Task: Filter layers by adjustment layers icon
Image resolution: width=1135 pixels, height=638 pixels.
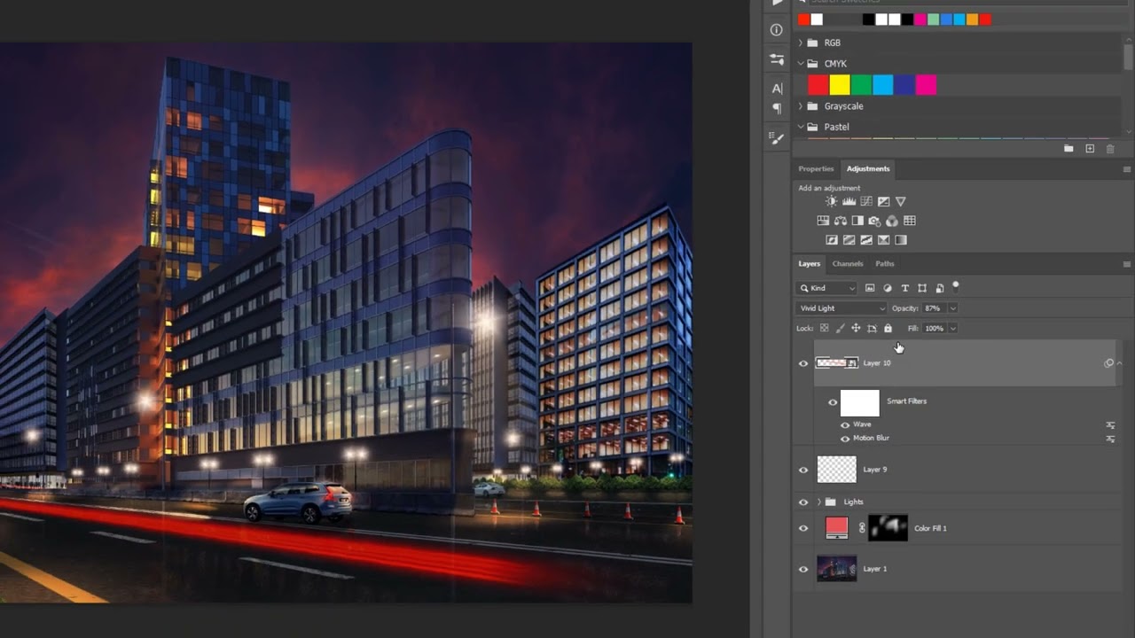Action: (888, 288)
